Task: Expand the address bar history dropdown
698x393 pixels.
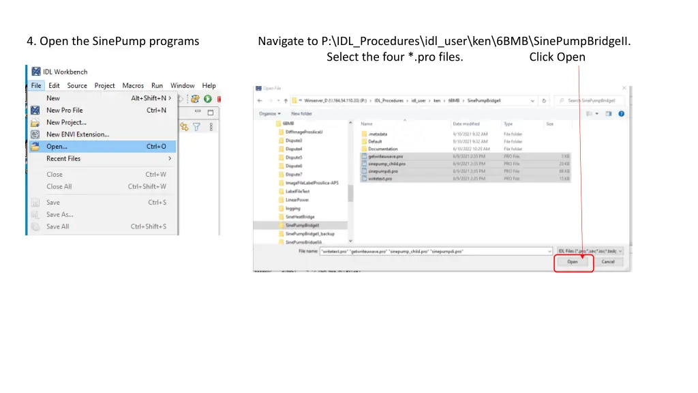Action: [x=532, y=101]
